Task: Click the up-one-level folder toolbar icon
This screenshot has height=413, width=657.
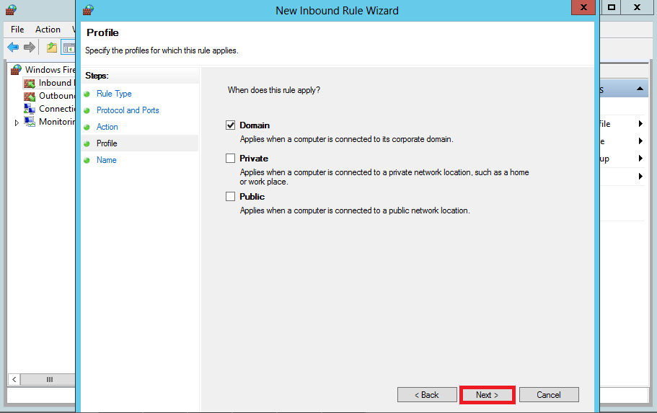Action: pyautogui.click(x=51, y=48)
